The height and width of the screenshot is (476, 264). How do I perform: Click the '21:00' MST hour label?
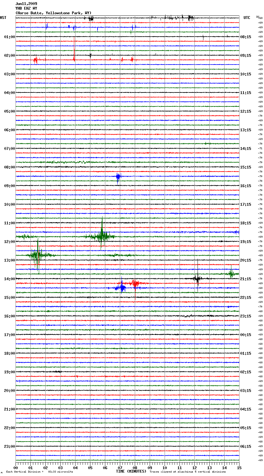[x=10, y=409]
